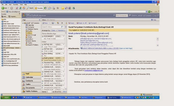This screenshot has height=106, width=174.
Task: Close the Favorites side pane
Action: pos(20,14)
